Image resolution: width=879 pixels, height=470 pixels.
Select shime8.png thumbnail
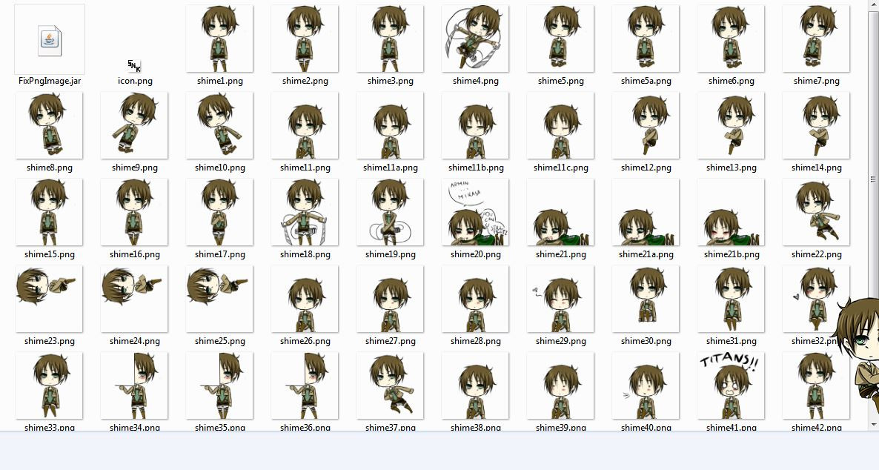50,125
